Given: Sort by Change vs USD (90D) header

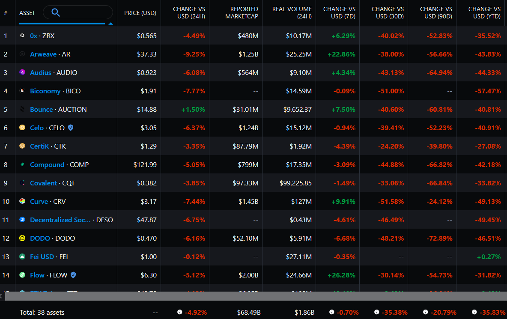Looking at the screenshot, I should pyautogui.click(x=436, y=12).
